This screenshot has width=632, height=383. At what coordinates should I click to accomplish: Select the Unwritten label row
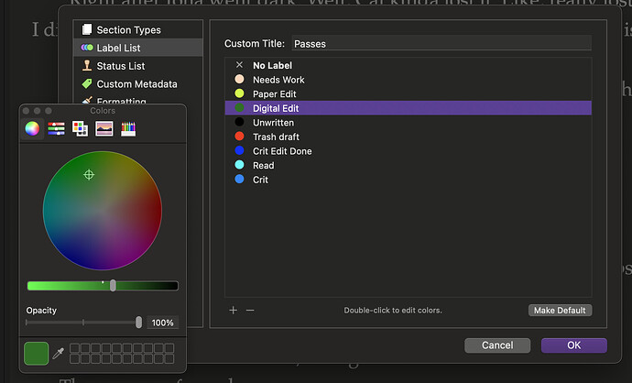(x=409, y=122)
